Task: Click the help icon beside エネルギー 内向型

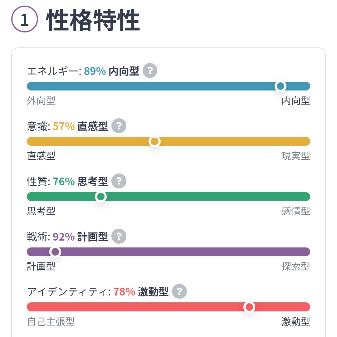Action: tap(150, 71)
